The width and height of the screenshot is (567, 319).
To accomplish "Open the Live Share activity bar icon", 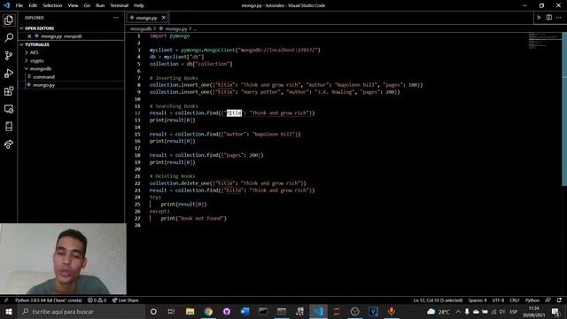I will [x=9, y=144].
